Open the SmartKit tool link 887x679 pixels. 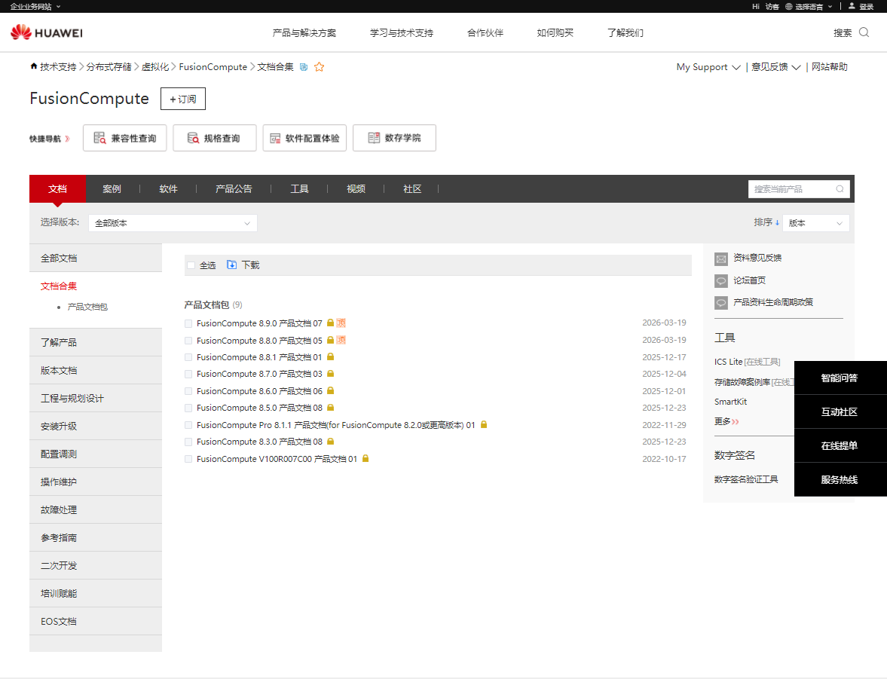point(730,402)
